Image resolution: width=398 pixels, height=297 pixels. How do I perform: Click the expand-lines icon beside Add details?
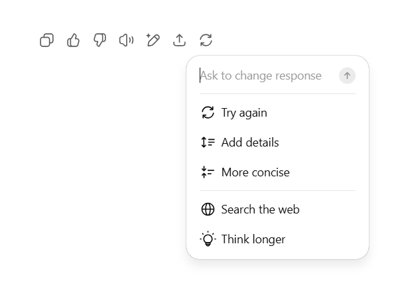208,143
